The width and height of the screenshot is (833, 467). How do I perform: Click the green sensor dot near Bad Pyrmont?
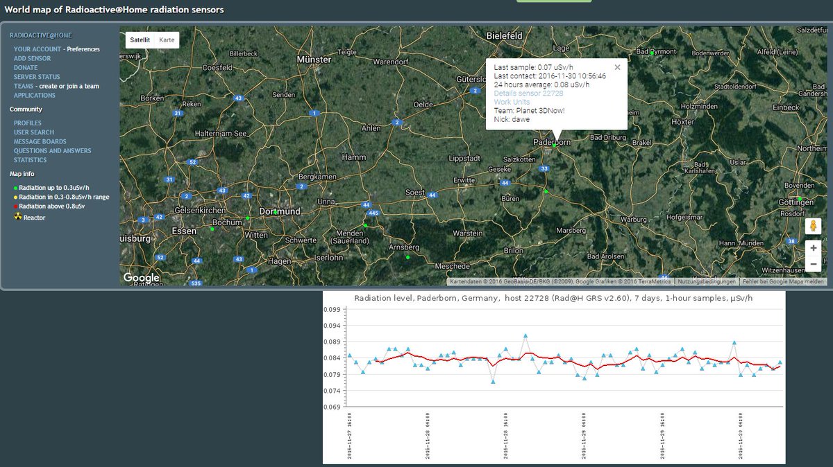(653, 52)
